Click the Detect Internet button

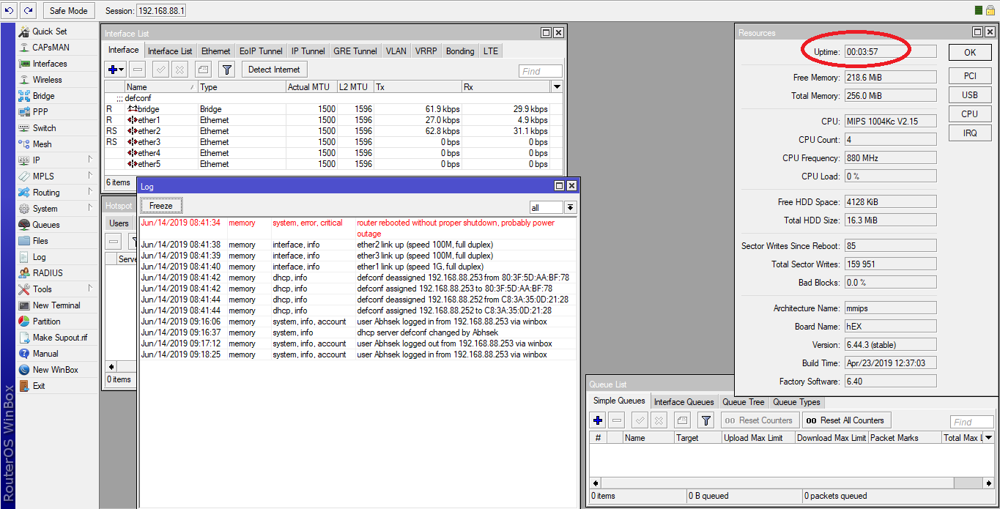(x=274, y=70)
